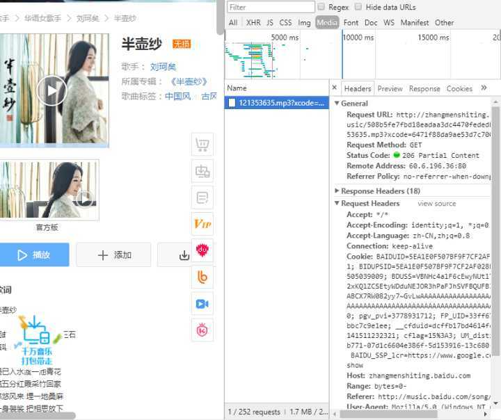
Task: Click breadcrumb 刘珂矣
Action: click(88, 18)
